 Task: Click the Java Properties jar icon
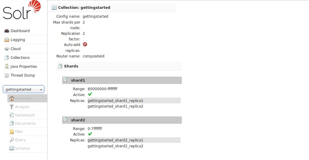(x=7, y=67)
